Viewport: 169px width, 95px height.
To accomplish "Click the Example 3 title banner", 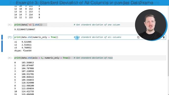I will point(84,3).
